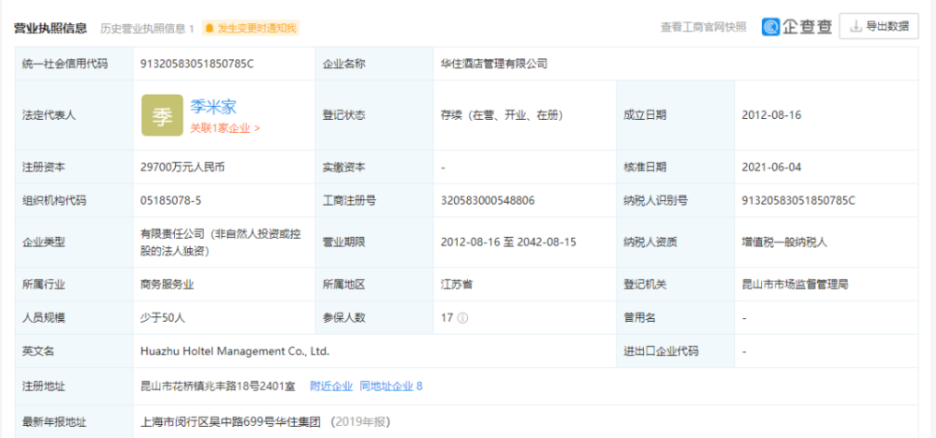Screen dimensions: 936x438
Task: Open 历史营业执照信息 1 tab
Action: point(147,27)
